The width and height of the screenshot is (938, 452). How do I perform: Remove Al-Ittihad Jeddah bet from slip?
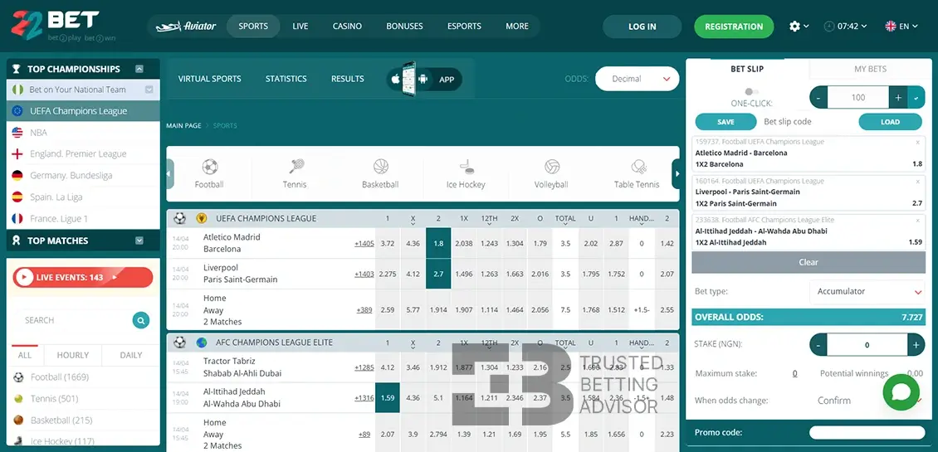click(x=918, y=220)
